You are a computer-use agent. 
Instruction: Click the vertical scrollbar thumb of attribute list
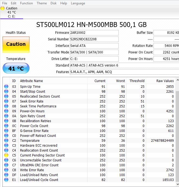(x=177, y=136)
